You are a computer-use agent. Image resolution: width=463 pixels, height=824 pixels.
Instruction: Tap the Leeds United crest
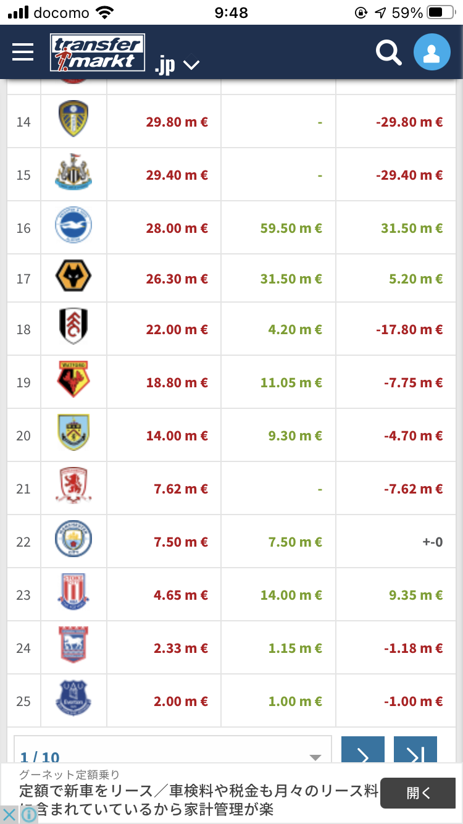pos(73,121)
